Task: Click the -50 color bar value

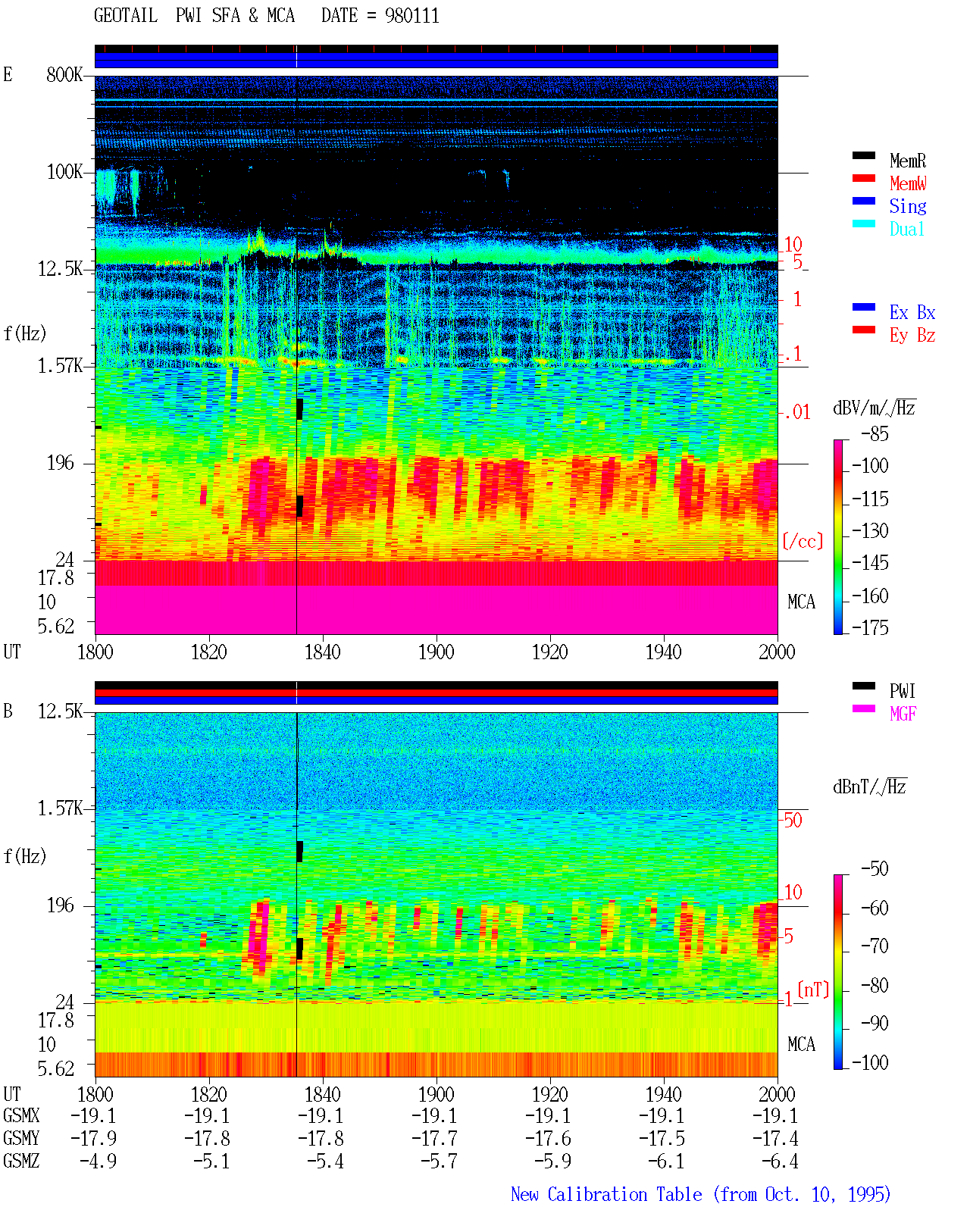Action: (875, 868)
